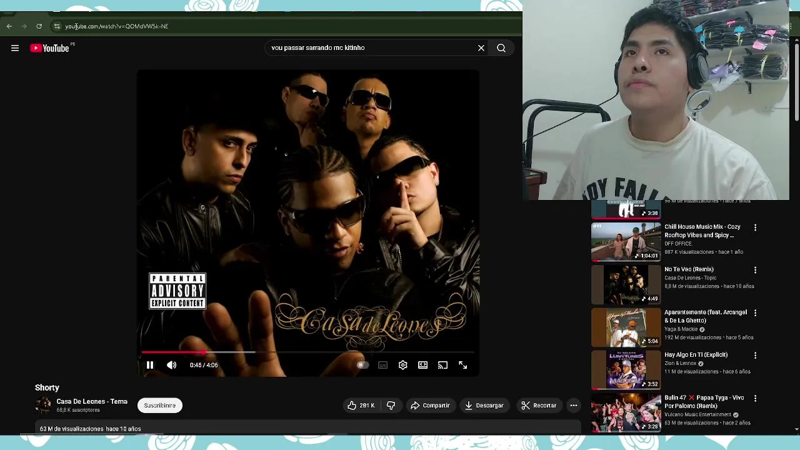Cast the video with Play on TV icon

[x=442, y=365]
